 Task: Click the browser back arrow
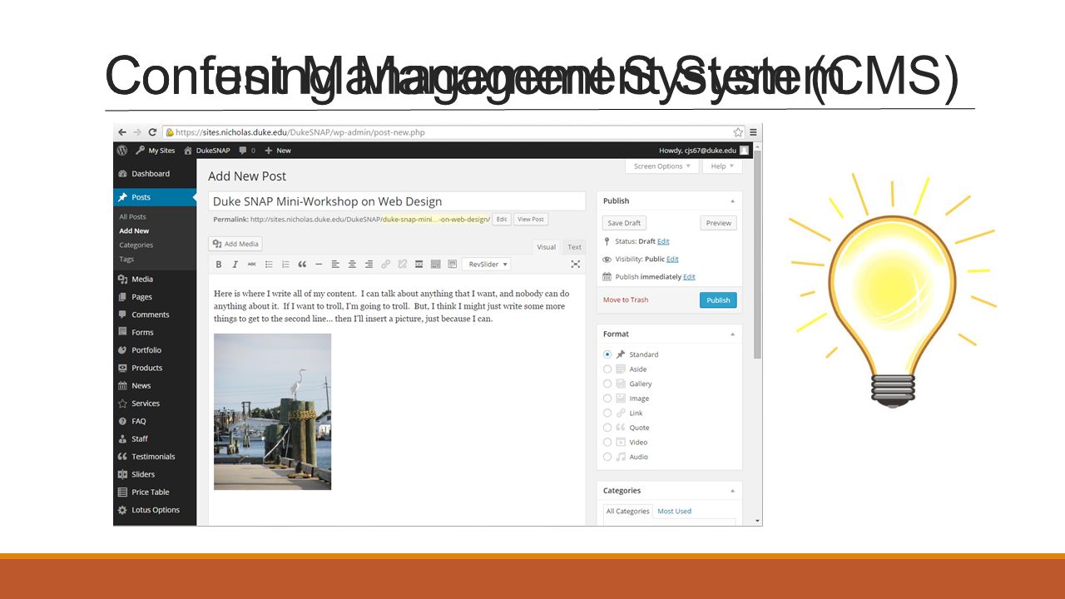[x=122, y=132]
